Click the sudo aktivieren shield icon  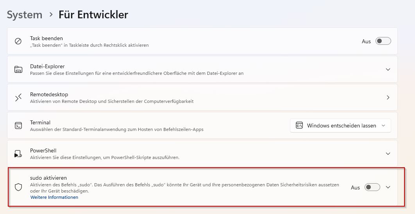[18, 187]
